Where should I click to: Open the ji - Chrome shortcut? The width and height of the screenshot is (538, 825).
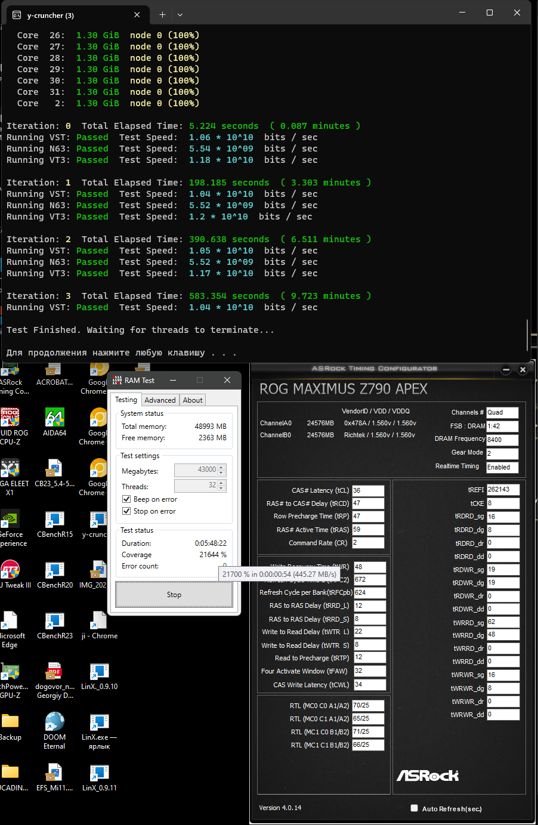(99, 625)
